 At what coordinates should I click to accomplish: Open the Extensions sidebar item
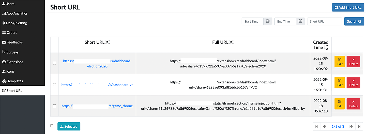(15, 62)
